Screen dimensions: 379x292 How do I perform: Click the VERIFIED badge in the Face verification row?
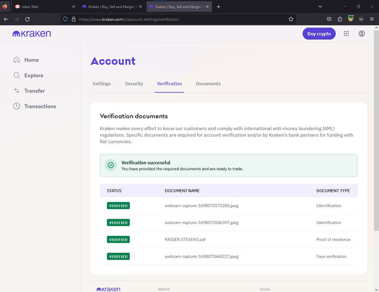(x=118, y=256)
